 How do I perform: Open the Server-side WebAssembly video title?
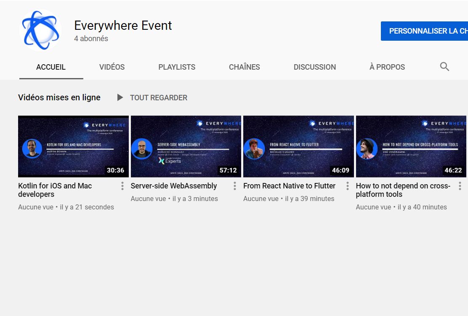[174, 185]
